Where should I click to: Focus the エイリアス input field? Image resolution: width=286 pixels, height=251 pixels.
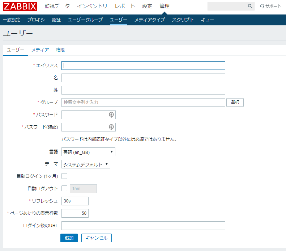tap(143, 66)
